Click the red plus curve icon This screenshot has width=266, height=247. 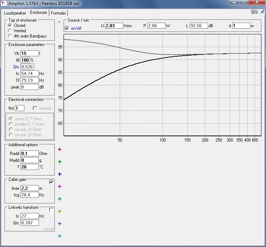60,149
